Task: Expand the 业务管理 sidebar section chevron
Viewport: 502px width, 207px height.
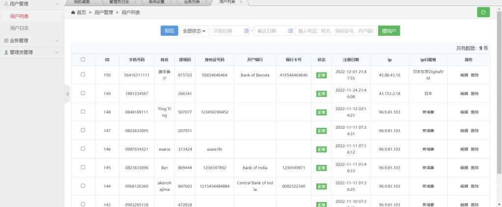Action: click(57, 41)
